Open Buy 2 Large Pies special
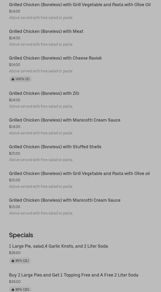 [74, 275]
